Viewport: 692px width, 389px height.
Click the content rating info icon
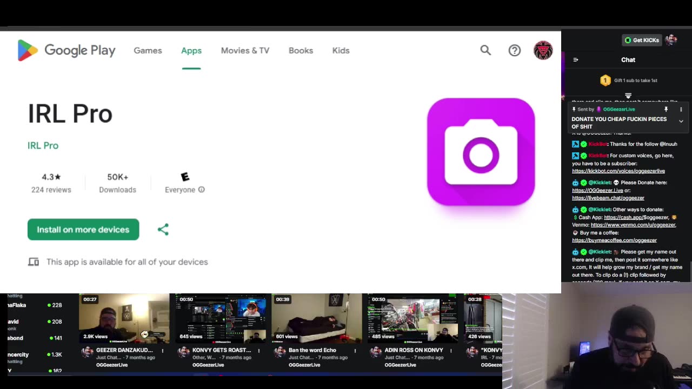click(201, 190)
